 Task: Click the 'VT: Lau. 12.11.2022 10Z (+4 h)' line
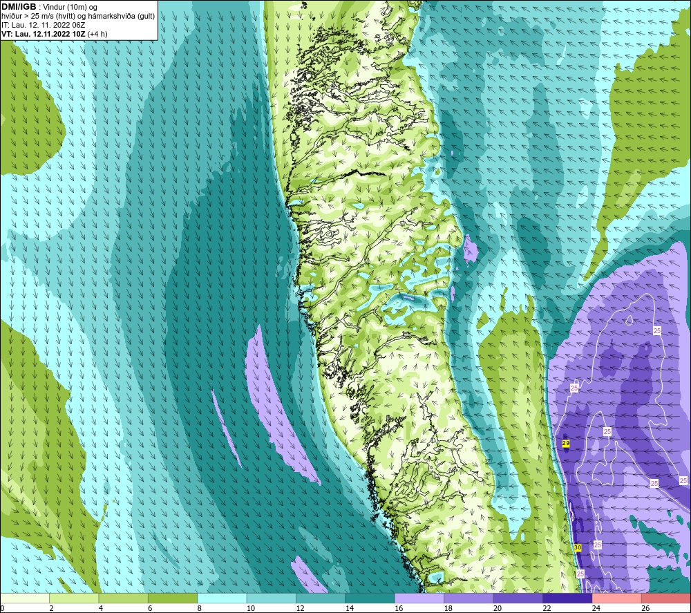coord(54,34)
